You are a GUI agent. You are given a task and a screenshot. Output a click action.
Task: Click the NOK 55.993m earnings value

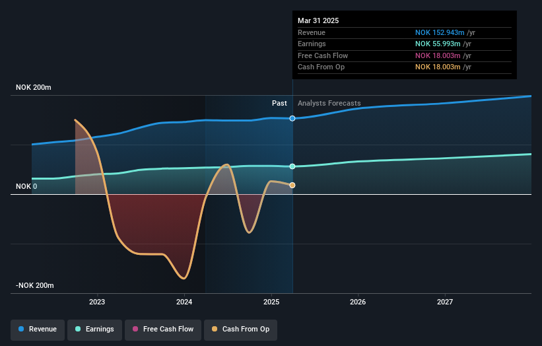click(x=438, y=44)
